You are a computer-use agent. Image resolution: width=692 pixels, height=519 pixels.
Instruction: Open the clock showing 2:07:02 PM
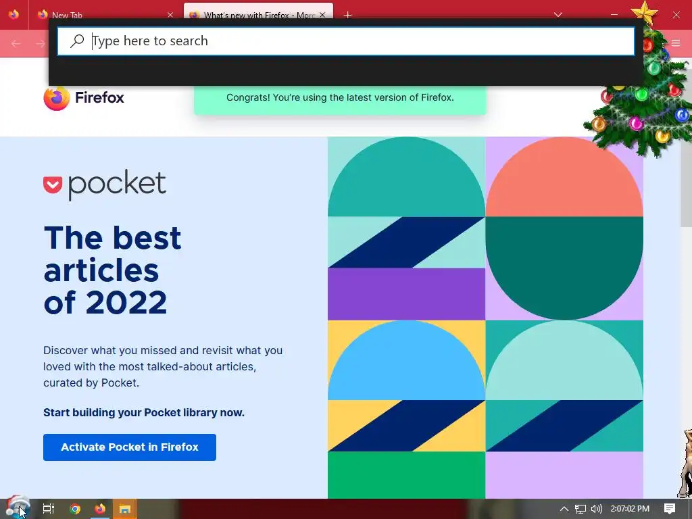pos(630,509)
